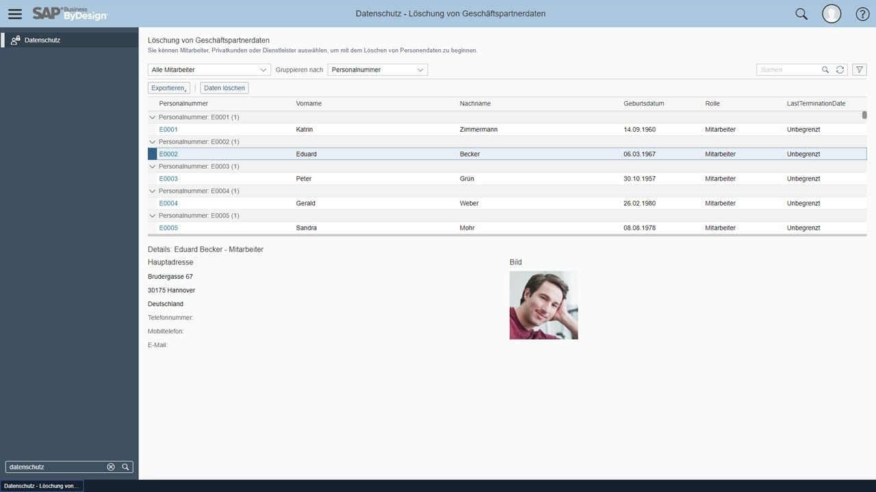876x492 pixels.
Task: Click the first name Sandra
Action: pyautogui.click(x=307, y=228)
